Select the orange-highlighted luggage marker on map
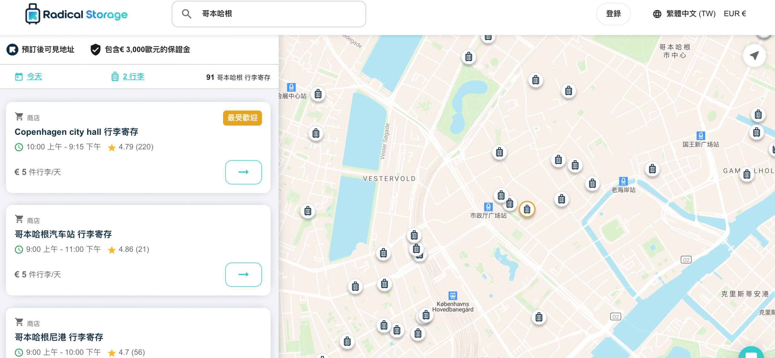 pos(527,209)
